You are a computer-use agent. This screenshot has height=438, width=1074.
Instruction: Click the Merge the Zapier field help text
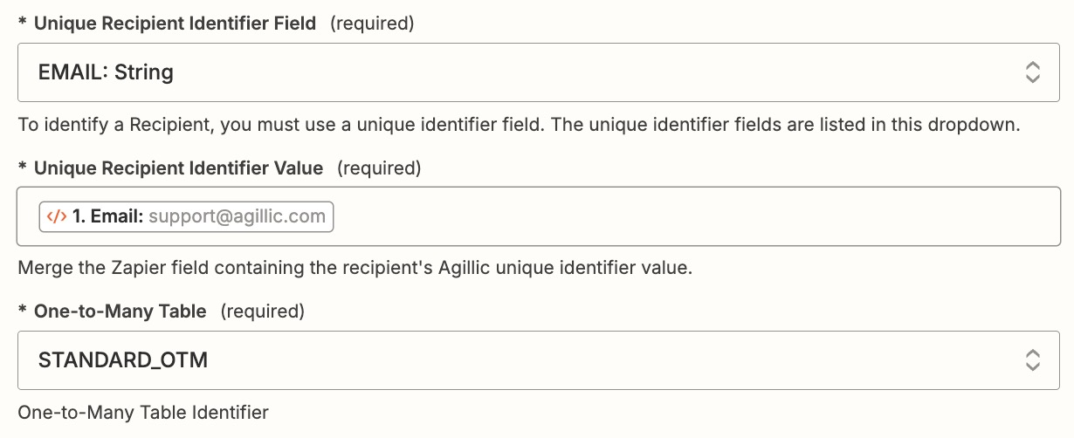355,269
